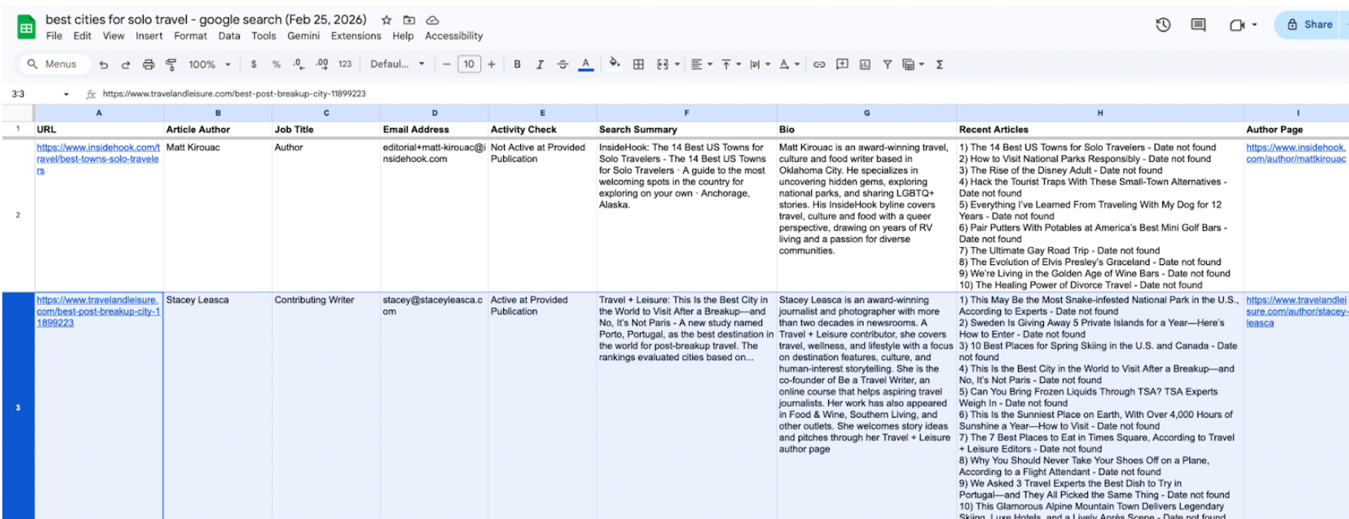Open vertical align dropdown
Image resolution: width=1349 pixels, height=519 pixels.
[731, 64]
